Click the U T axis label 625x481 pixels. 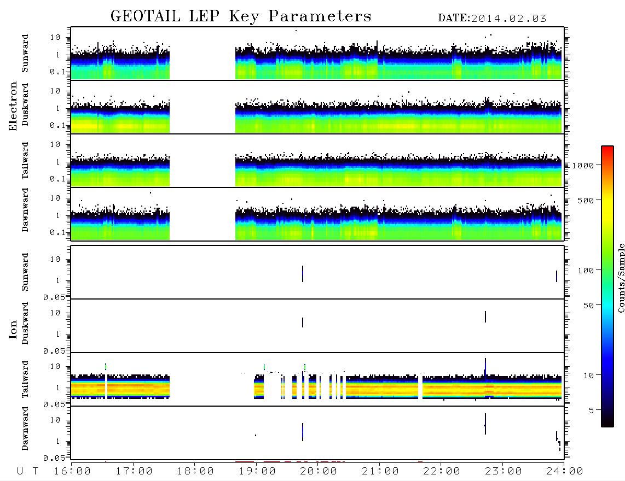[x=27, y=472]
